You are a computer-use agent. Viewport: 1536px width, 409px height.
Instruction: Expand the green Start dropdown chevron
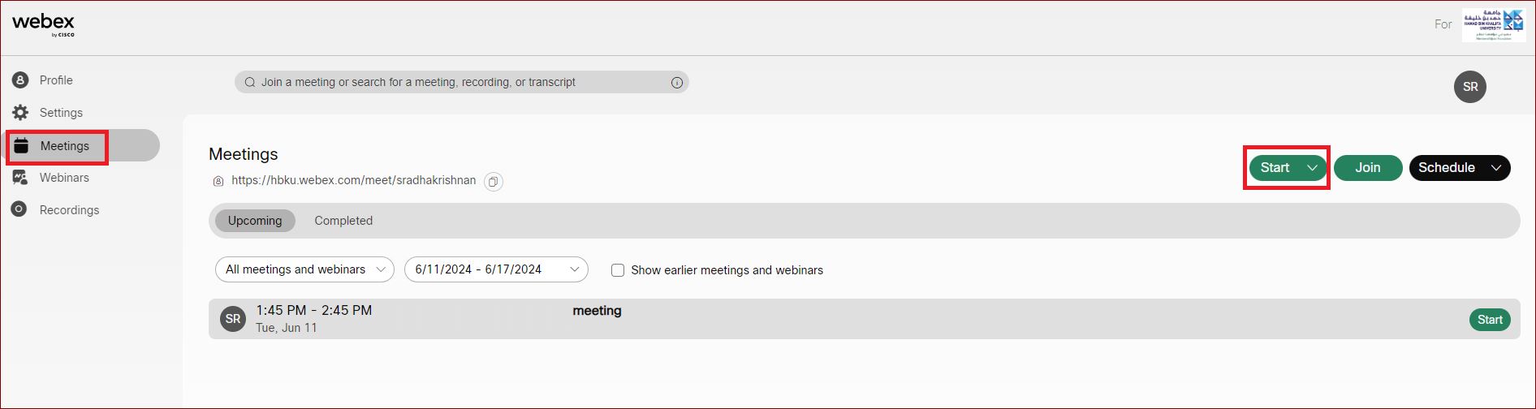point(1312,168)
